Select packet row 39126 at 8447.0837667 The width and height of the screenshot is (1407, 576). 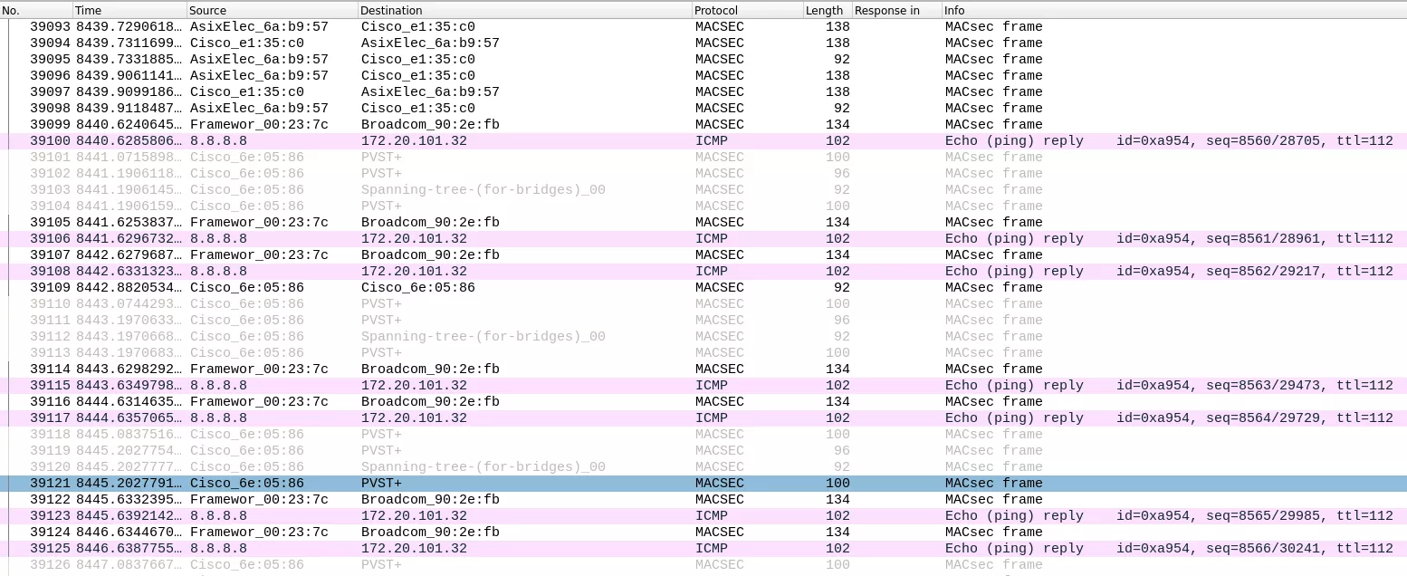pos(703,565)
